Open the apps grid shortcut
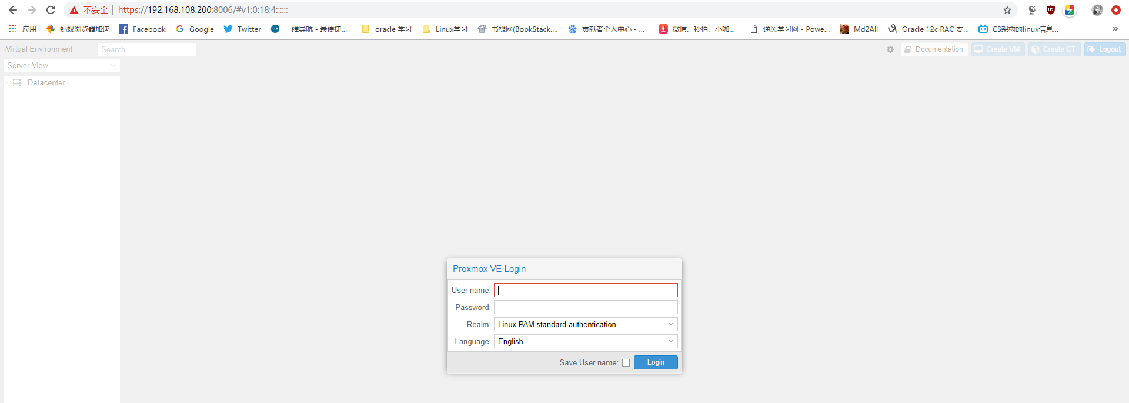The height and width of the screenshot is (403, 1129). coord(13,29)
